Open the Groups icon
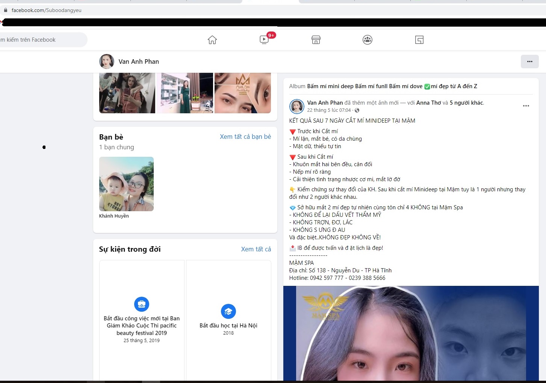 tap(368, 40)
